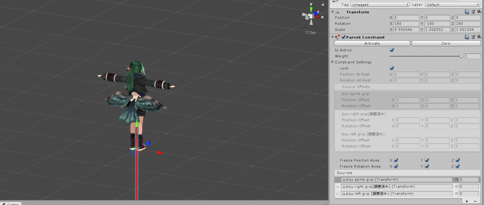Image resolution: width=484 pixels, height=205 pixels.
Task: Remove selected source with the minus button
Action: [x=475, y=201]
